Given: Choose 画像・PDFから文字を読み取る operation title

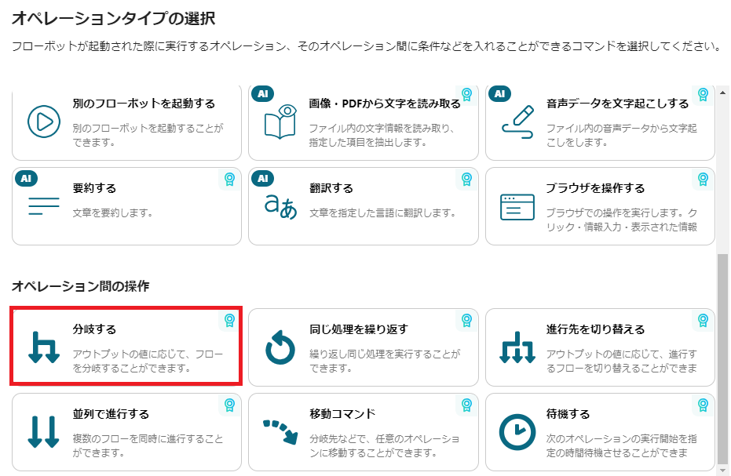Looking at the screenshot, I should click(384, 104).
